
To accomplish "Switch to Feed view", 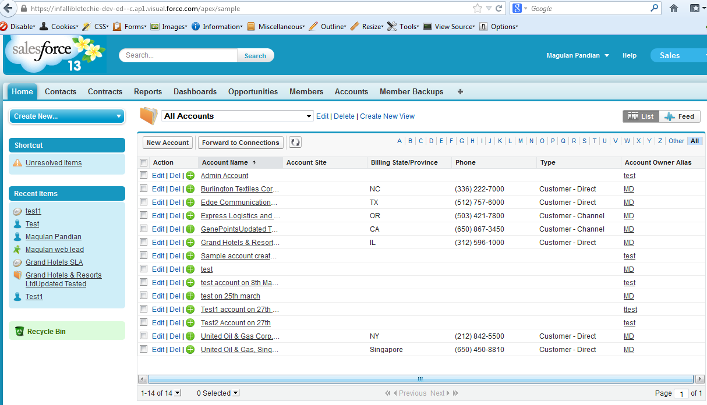I will (680, 116).
